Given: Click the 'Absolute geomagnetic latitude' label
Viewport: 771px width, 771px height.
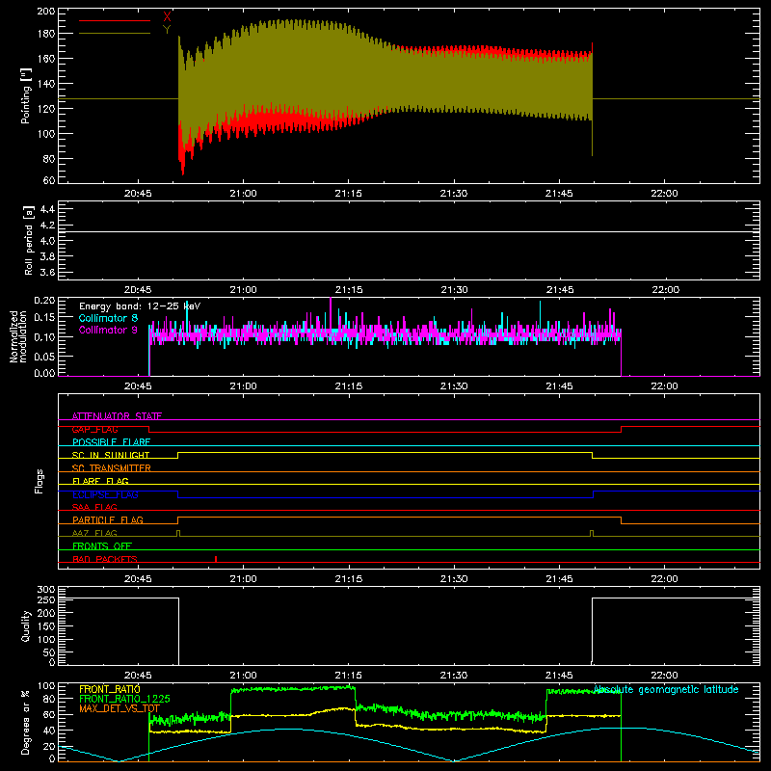Looking at the screenshot, I should pos(666,689).
